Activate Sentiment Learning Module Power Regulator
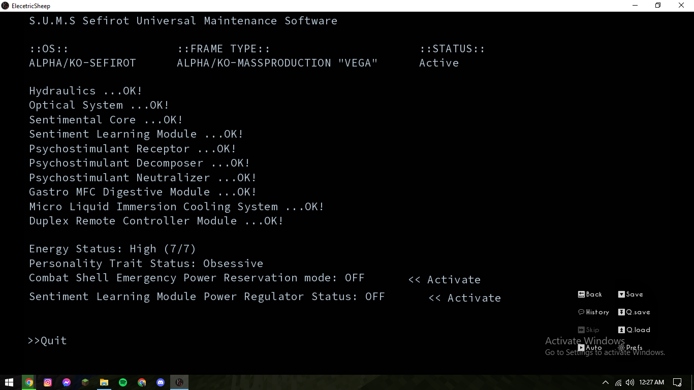The width and height of the screenshot is (694, 390). pos(465,298)
